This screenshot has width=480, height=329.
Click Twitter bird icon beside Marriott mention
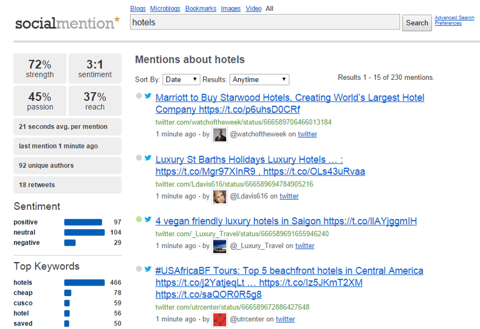(x=148, y=96)
